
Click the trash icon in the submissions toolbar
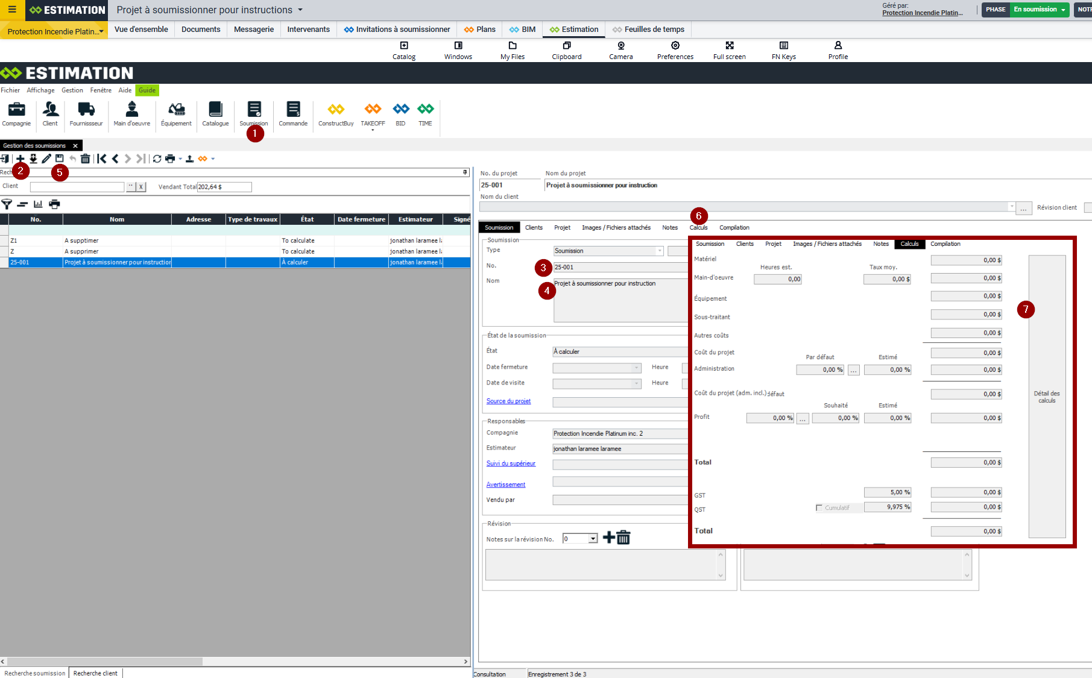(x=86, y=159)
